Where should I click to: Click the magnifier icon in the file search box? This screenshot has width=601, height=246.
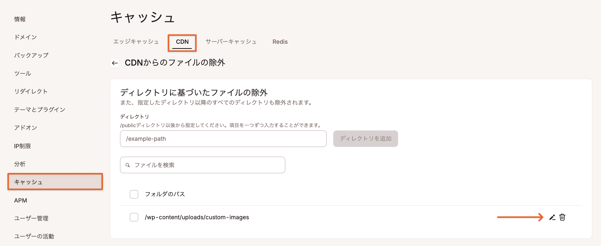coord(128,165)
